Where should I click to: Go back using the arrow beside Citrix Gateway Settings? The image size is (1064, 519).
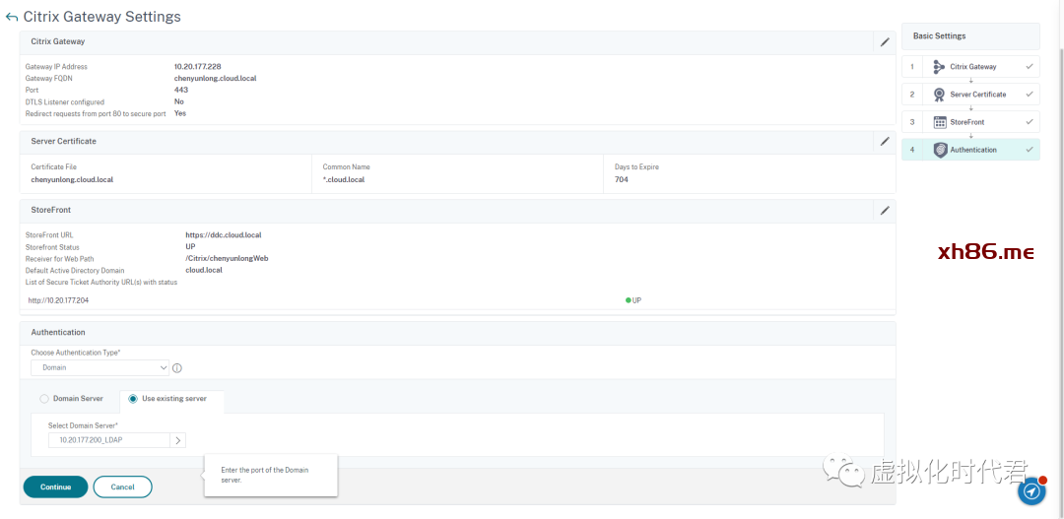point(12,17)
